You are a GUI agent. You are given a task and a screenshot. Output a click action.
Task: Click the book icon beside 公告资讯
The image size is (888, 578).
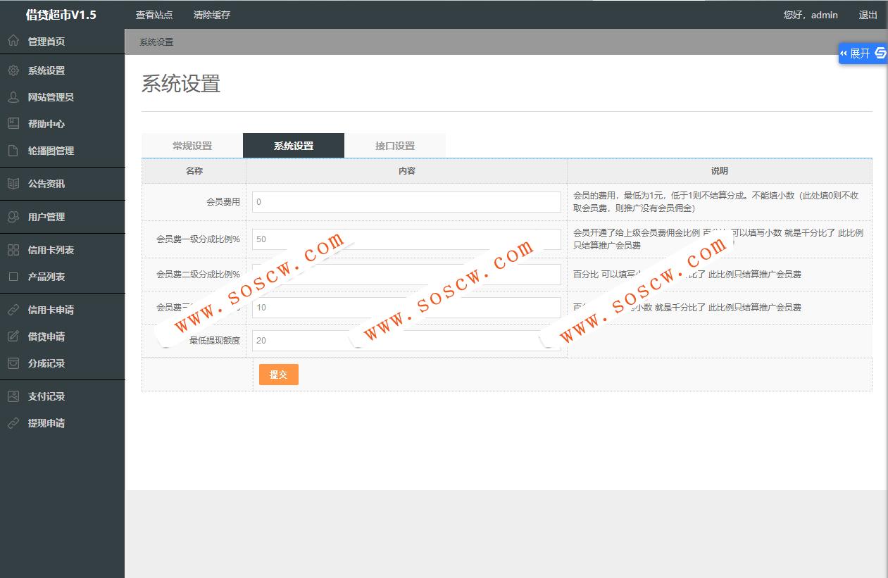13,184
